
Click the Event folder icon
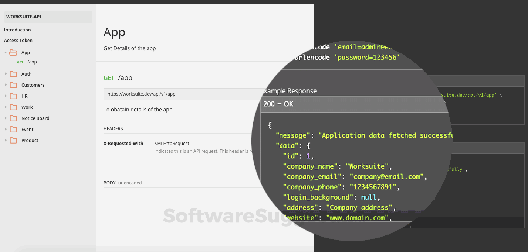14,129
